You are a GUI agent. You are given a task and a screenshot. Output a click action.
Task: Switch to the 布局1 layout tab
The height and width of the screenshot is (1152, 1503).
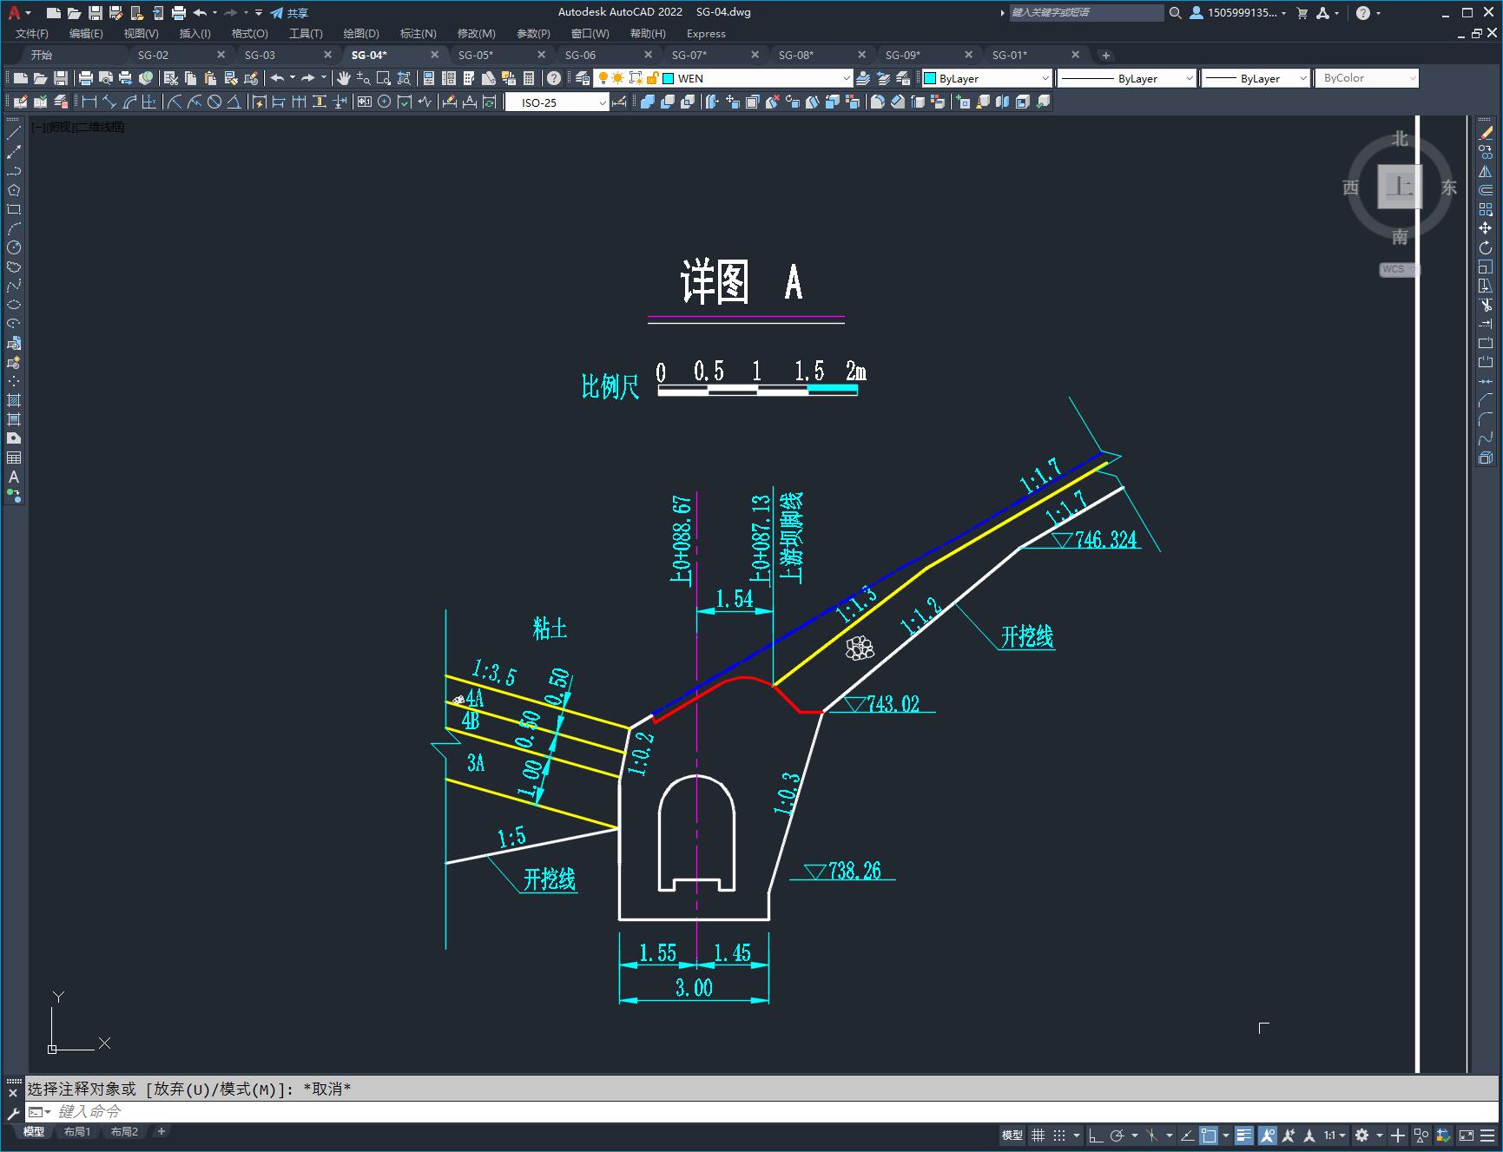77,1132
